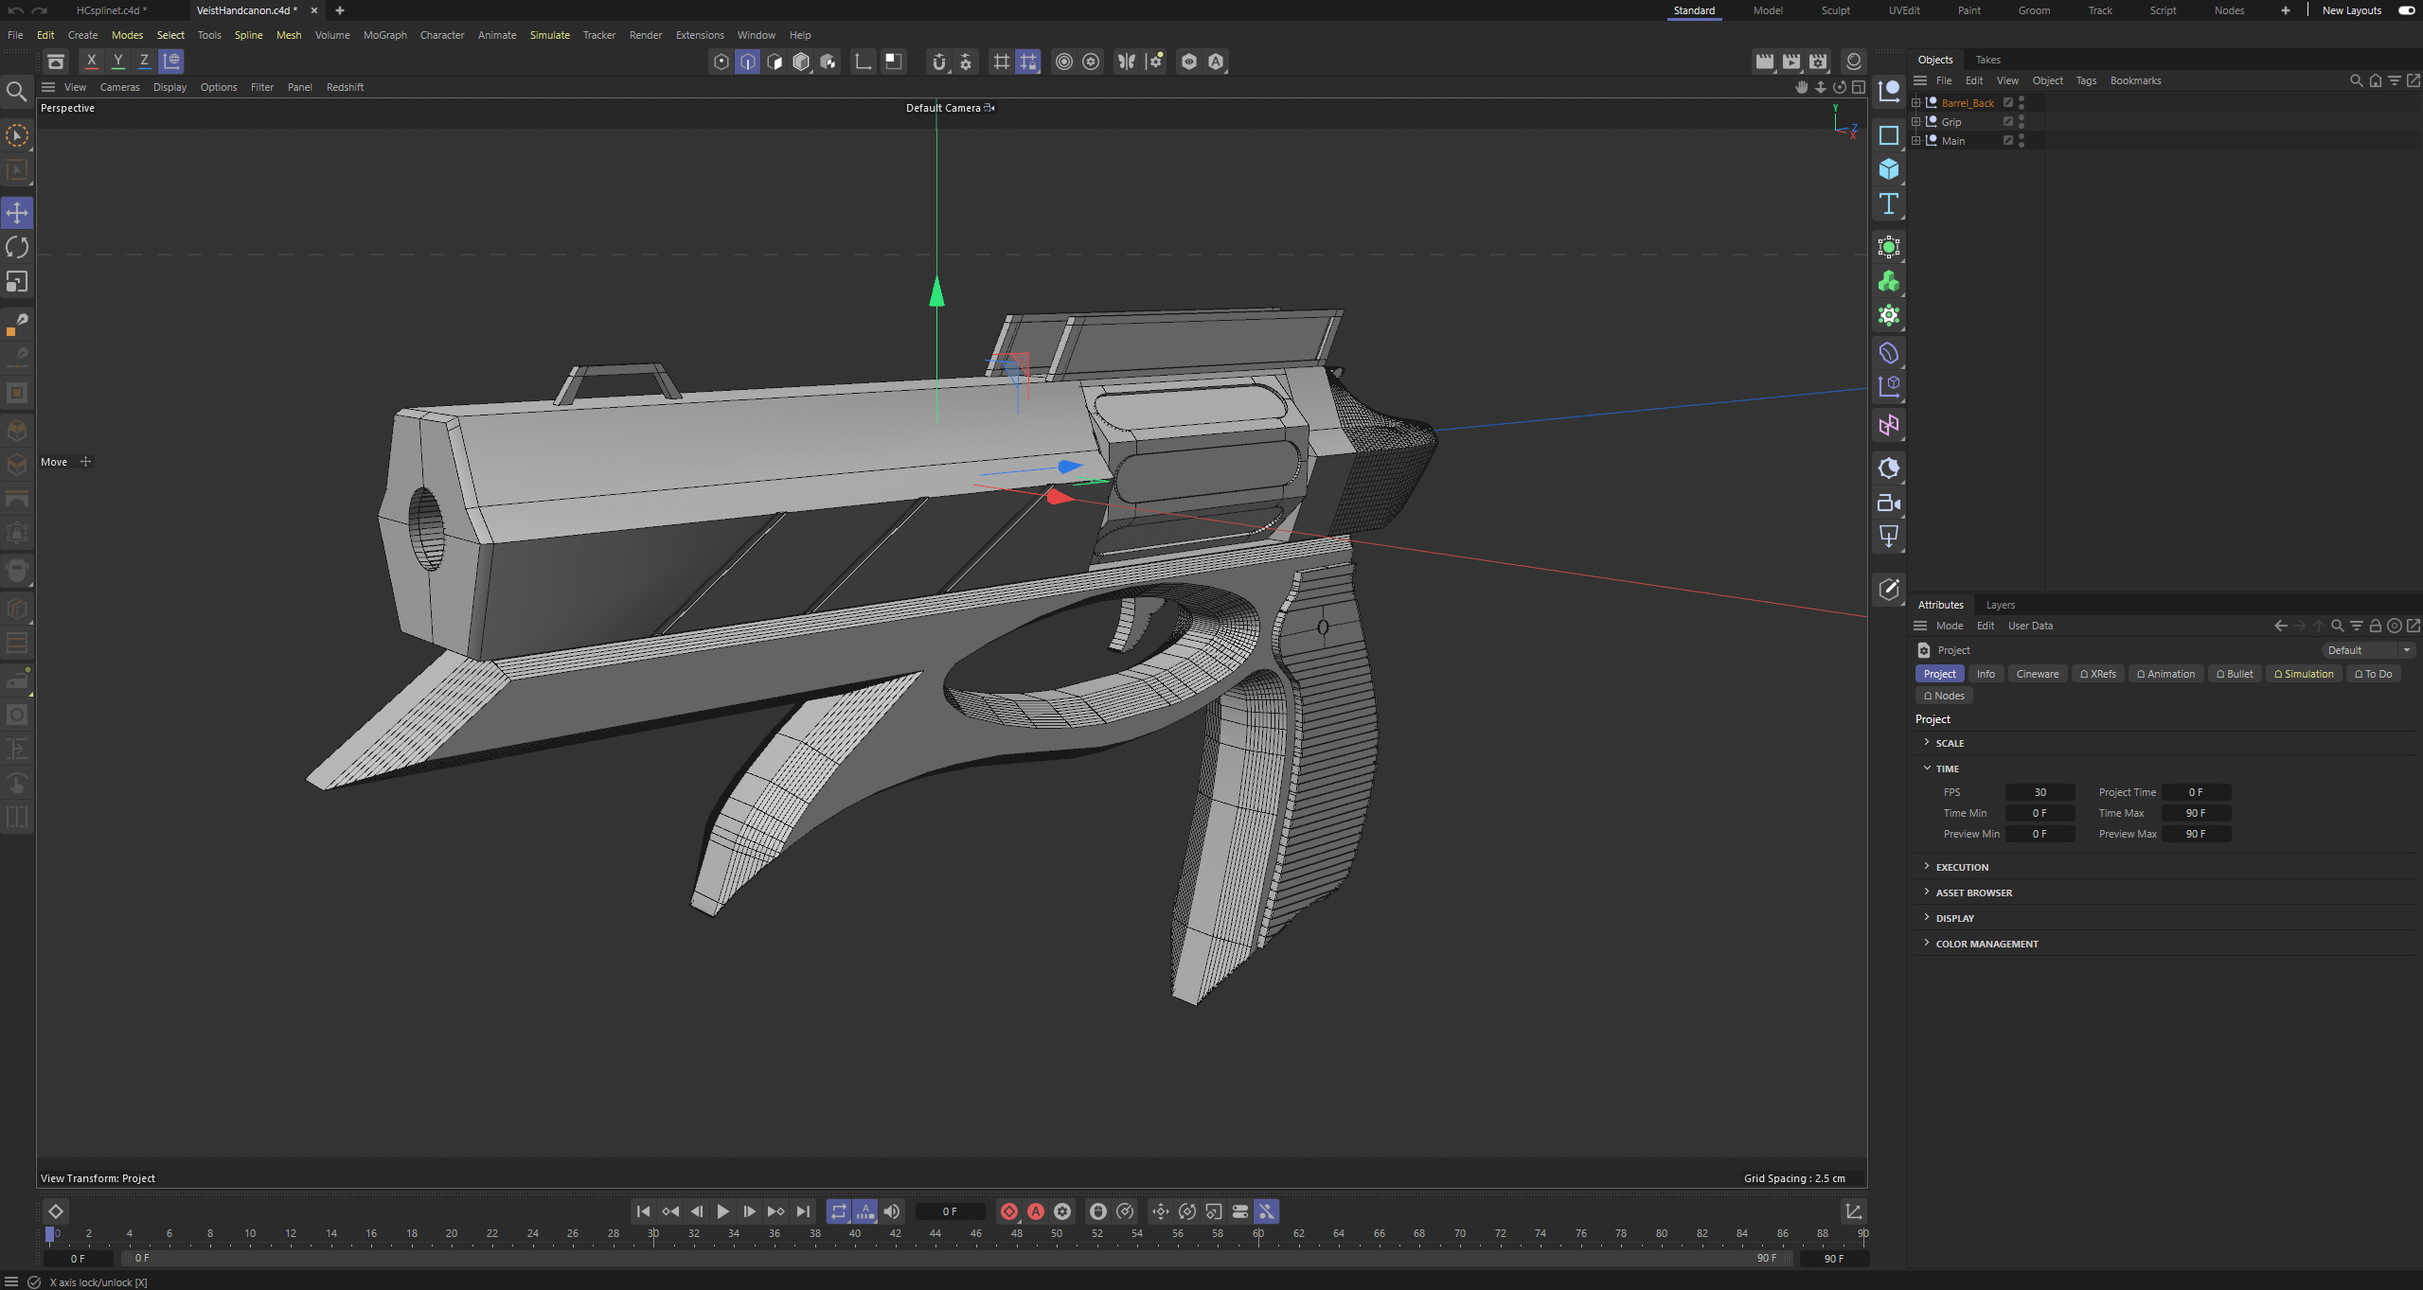The image size is (2423, 1290).
Task: Expand the Barrel_Back object hierarchy
Action: [1916, 102]
